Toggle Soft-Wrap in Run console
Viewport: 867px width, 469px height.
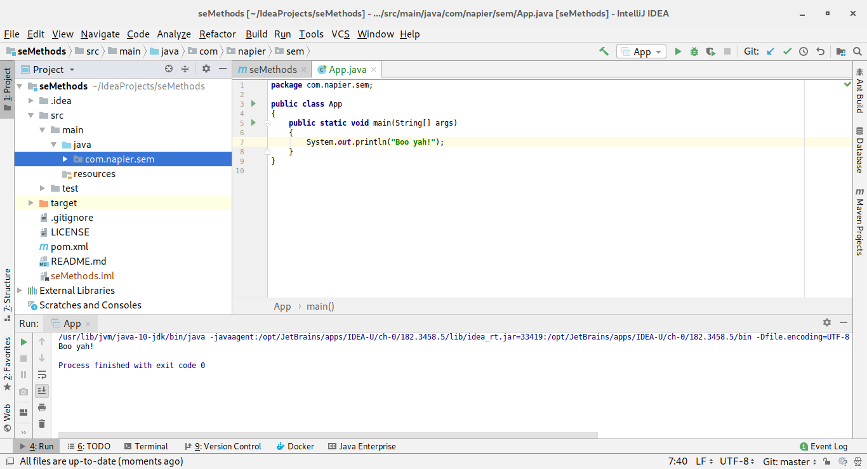(x=42, y=374)
